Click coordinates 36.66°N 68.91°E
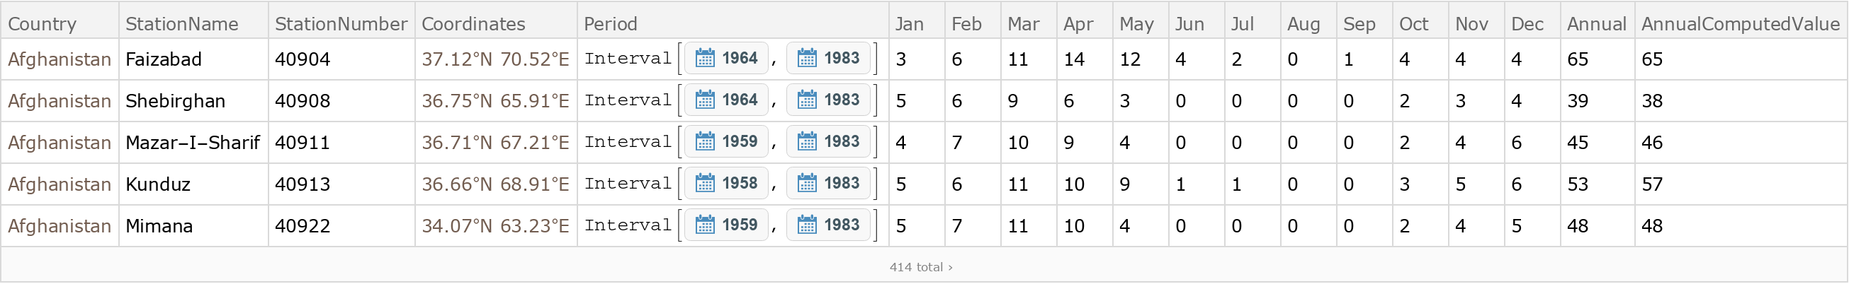This screenshot has width=1849, height=284. [x=495, y=184]
